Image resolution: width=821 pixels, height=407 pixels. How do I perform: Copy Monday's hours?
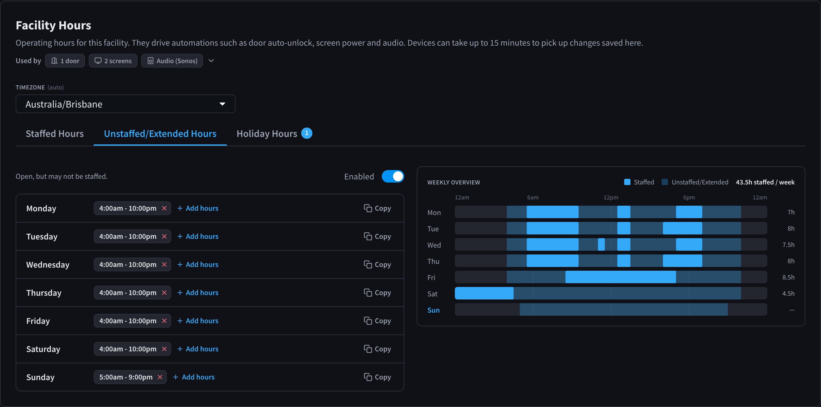click(x=377, y=208)
